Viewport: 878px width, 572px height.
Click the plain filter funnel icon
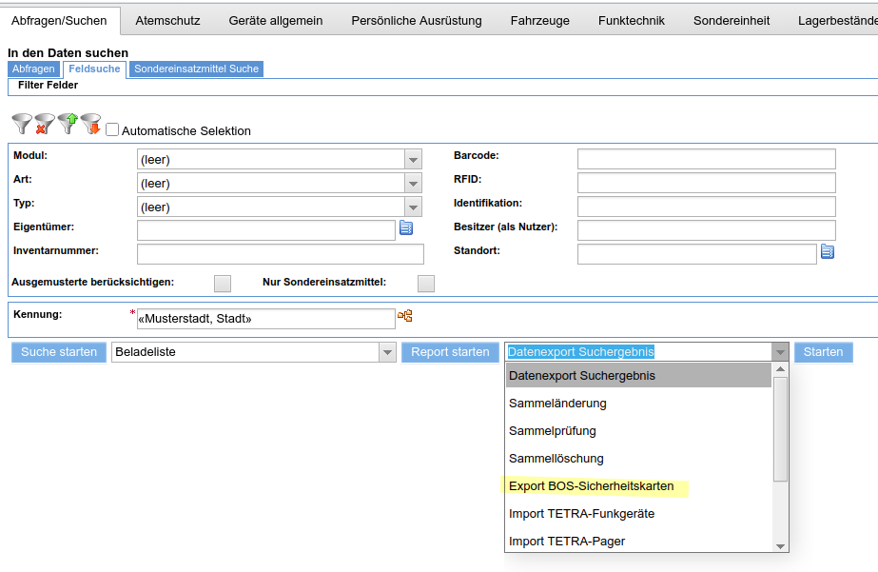click(22, 124)
